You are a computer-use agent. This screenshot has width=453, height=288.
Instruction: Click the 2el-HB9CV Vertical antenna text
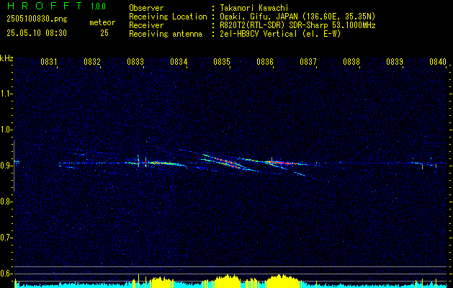coord(280,34)
